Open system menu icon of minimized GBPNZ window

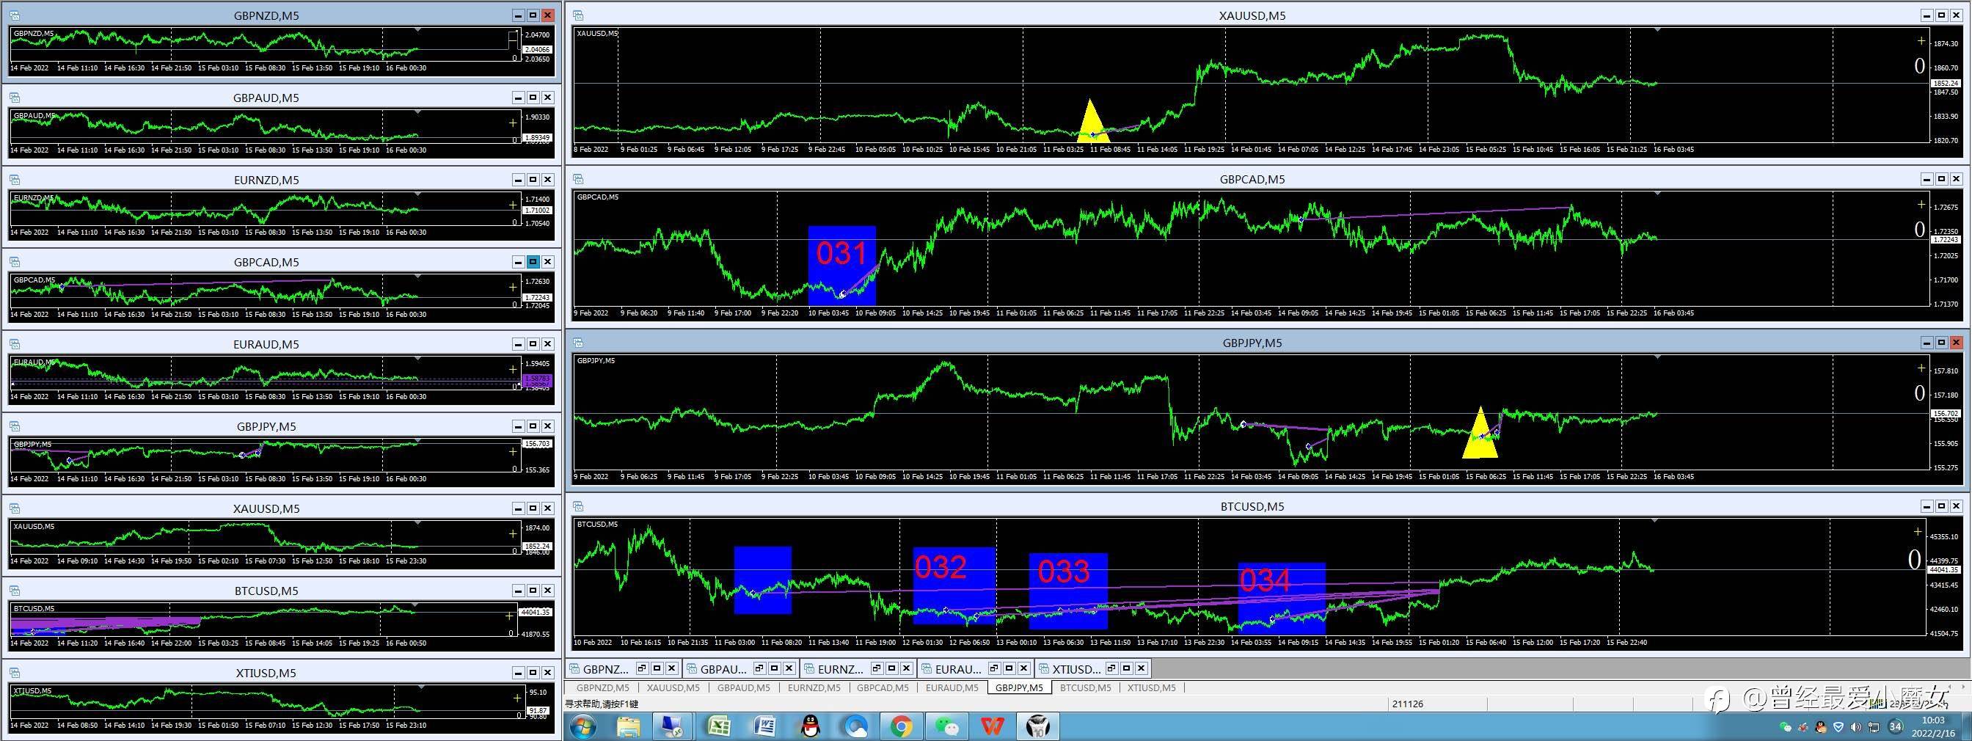tap(576, 668)
